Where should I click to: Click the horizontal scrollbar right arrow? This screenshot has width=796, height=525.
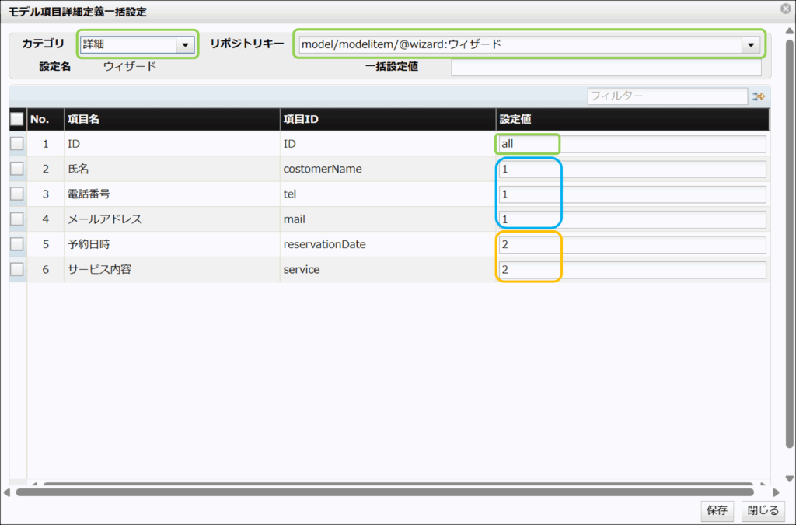point(775,492)
